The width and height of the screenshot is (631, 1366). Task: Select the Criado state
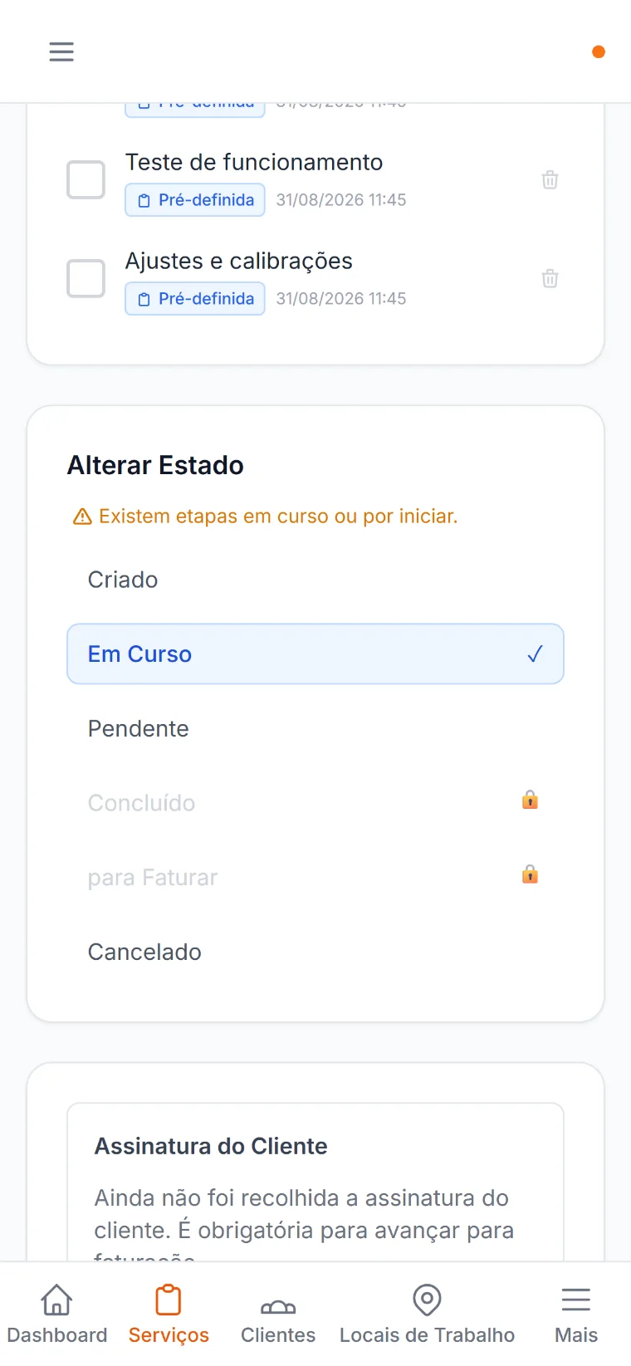[315, 580]
